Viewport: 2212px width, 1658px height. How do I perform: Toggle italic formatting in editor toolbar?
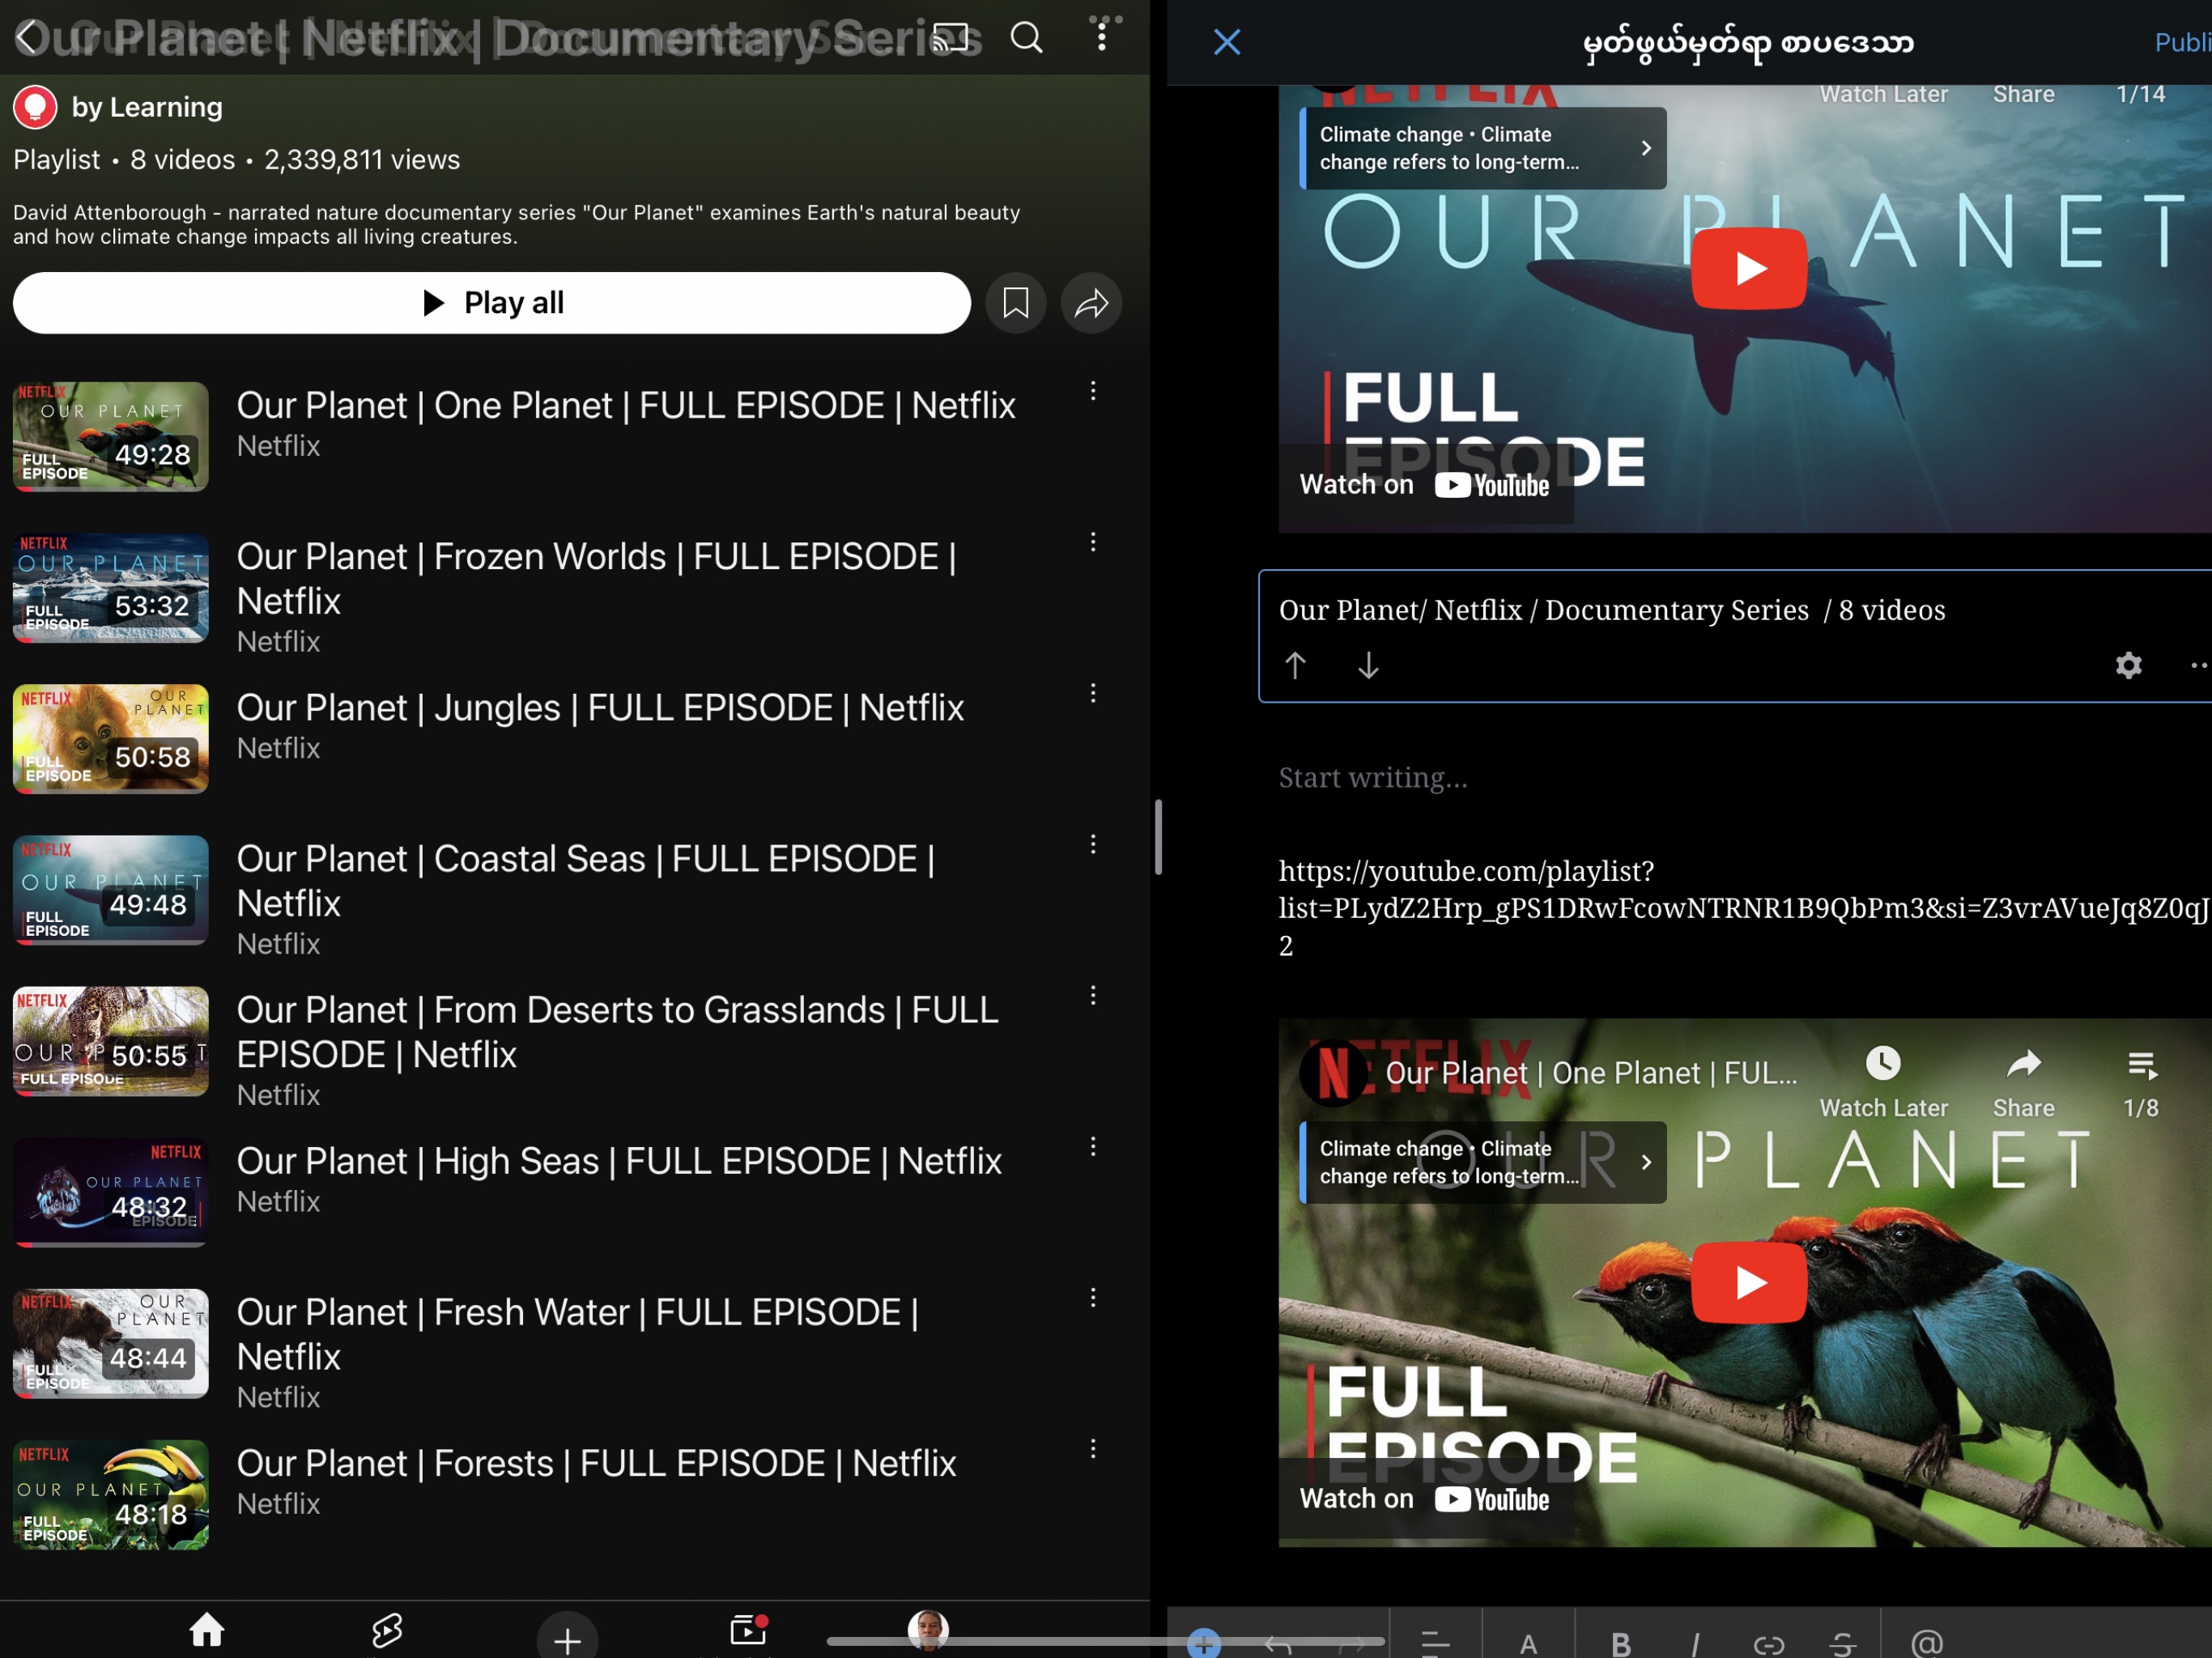[1694, 1643]
